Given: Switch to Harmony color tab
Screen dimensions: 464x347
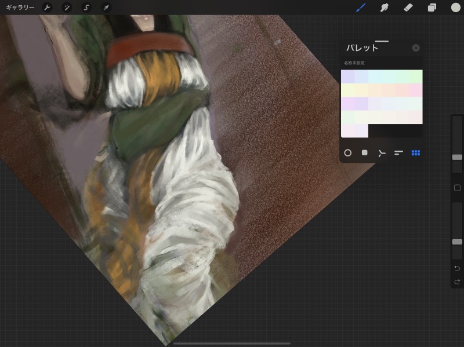Looking at the screenshot, I should (382, 153).
